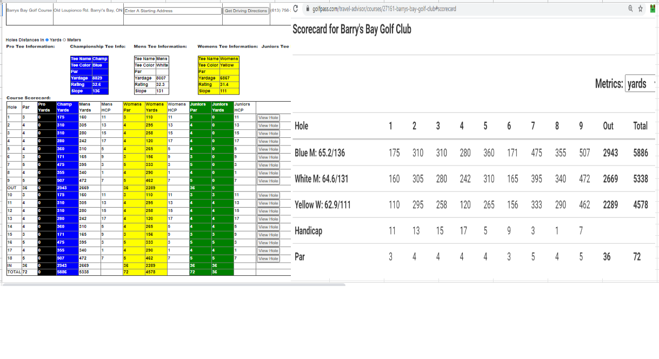
Task: Open the green frog extension icon
Action: [x=653, y=9]
